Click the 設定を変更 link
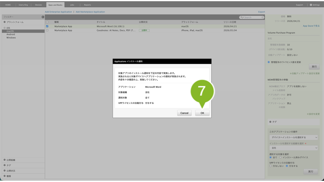The image size is (324, 182). 314,114
